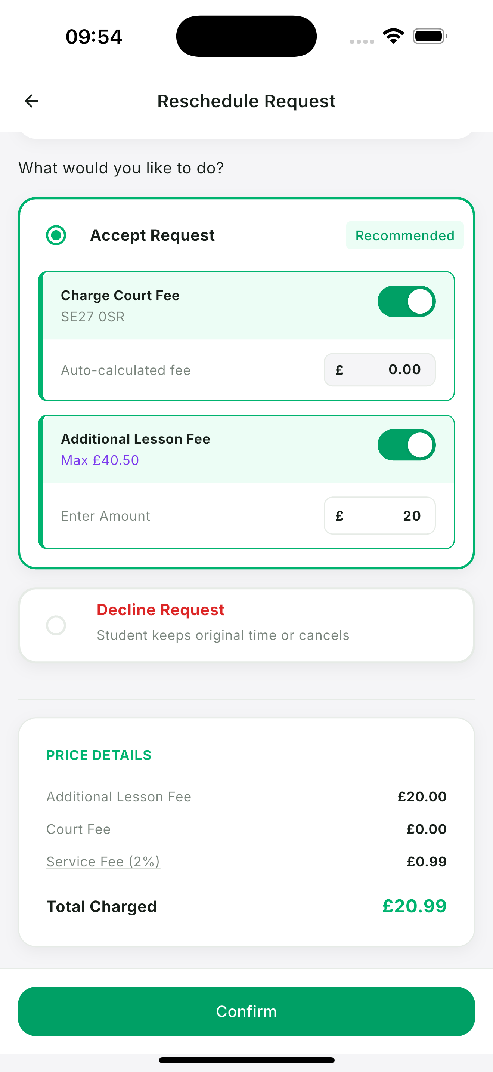Click the Confirm button
Screen dimensions: 493x1072
(x=246, y=1011)
